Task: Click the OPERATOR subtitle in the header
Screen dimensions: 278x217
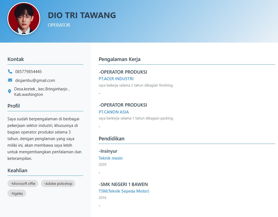Action: coord(59,25)
